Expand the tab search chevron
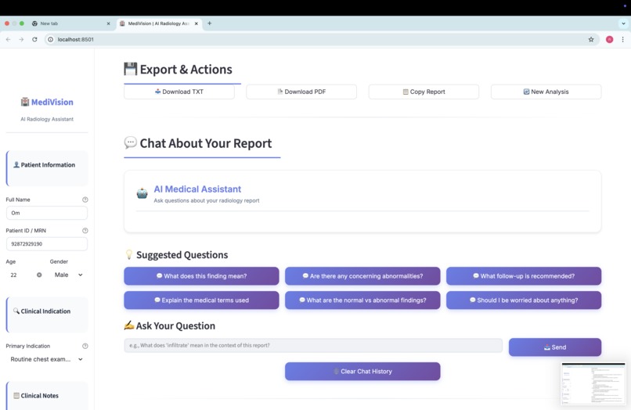The height and width of the screenshot is (410, 631). 623,23
